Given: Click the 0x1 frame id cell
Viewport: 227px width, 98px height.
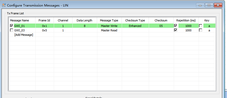Looking at the screenshot, I should click(45, 26).
